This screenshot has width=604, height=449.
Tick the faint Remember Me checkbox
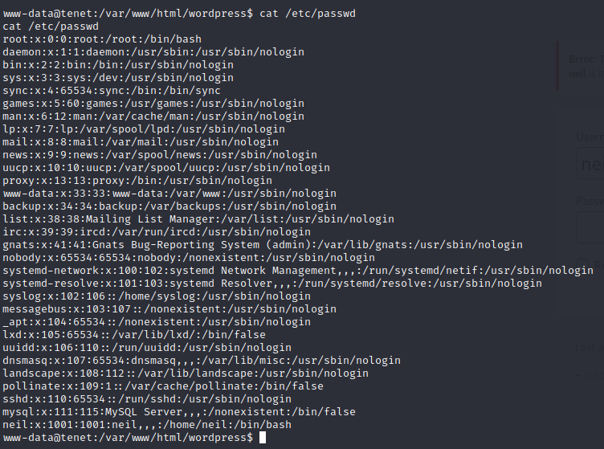[582, 265]
